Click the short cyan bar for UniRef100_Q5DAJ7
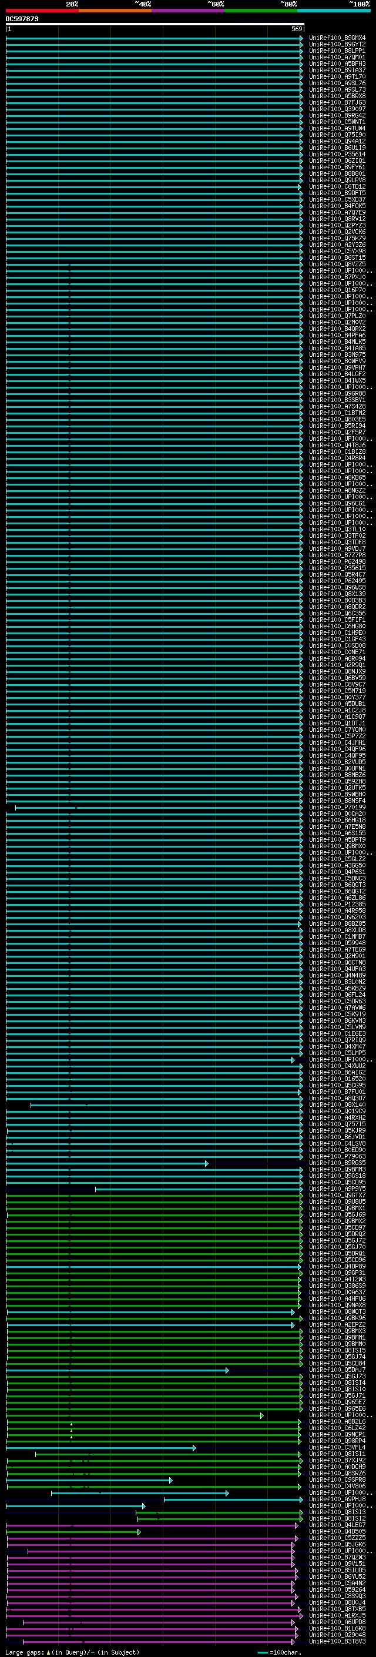 [x=117, y=1371]
